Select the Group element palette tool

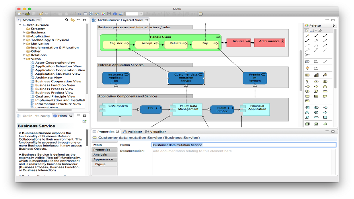click(x=316, y=61)
